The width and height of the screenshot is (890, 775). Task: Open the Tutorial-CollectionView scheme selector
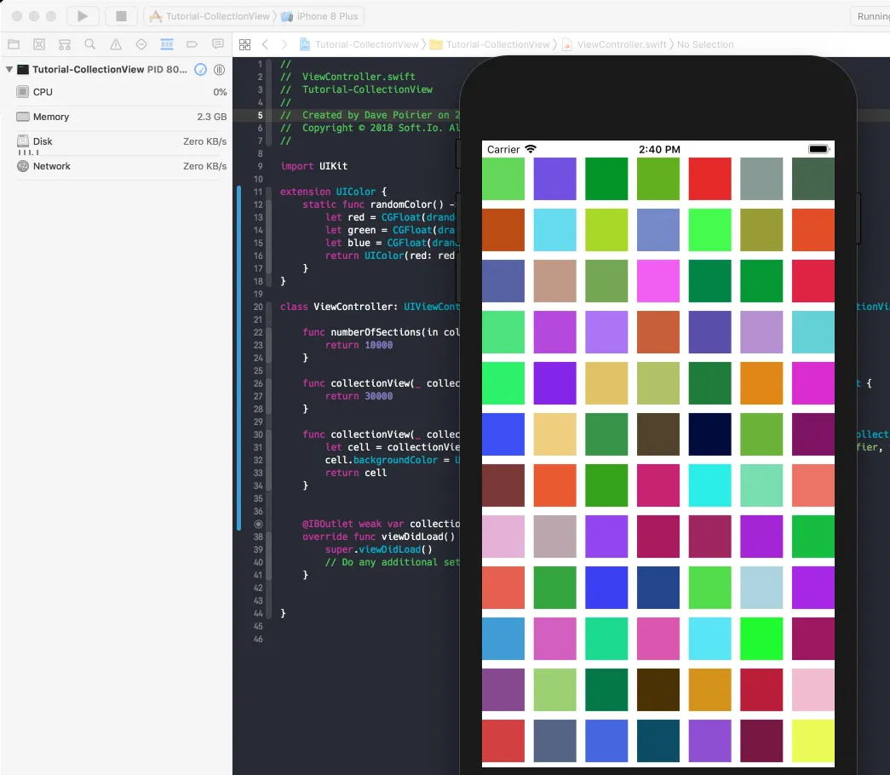click(x=209, y=16)
